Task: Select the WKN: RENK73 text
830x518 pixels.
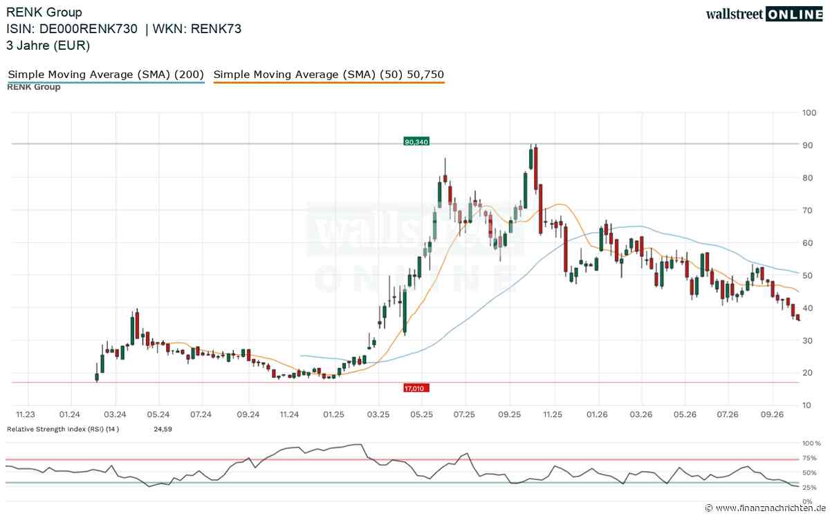Action: click(197, 29)
